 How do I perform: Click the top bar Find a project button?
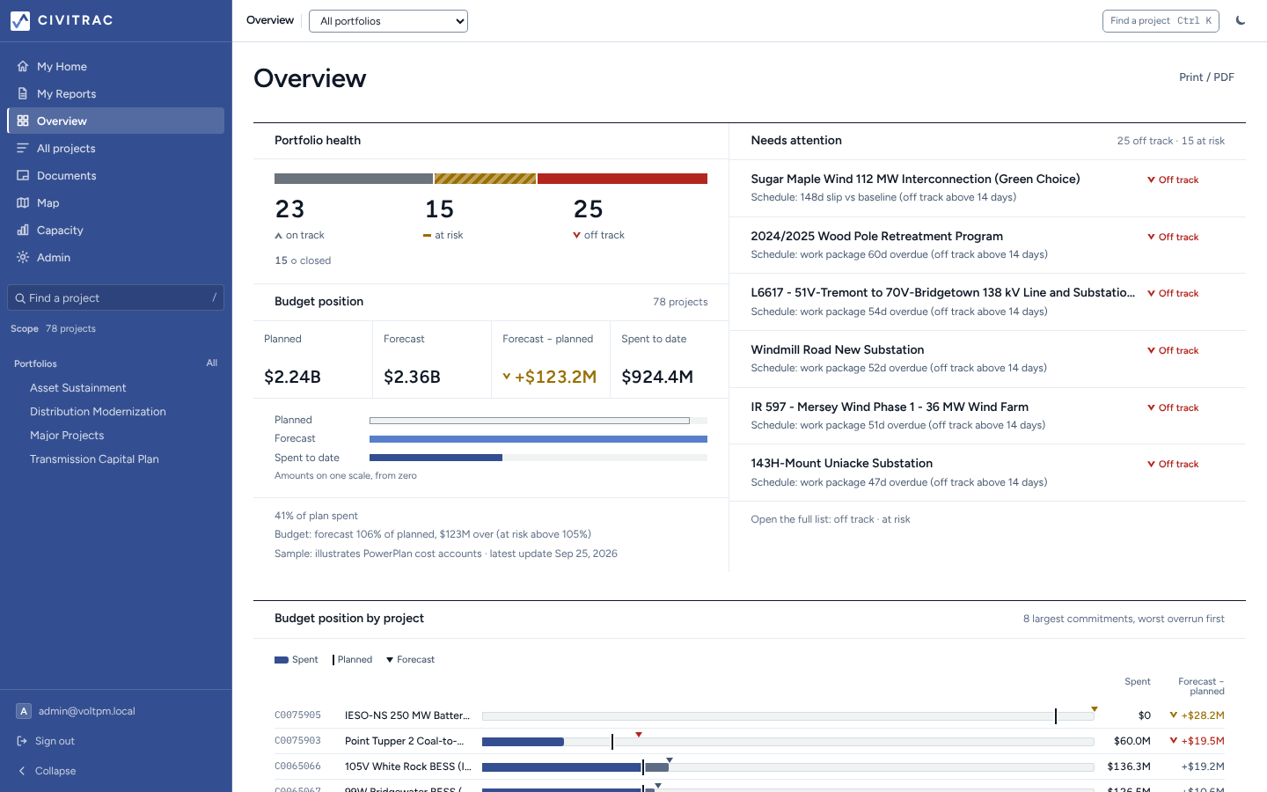(x=1161, y=20)
